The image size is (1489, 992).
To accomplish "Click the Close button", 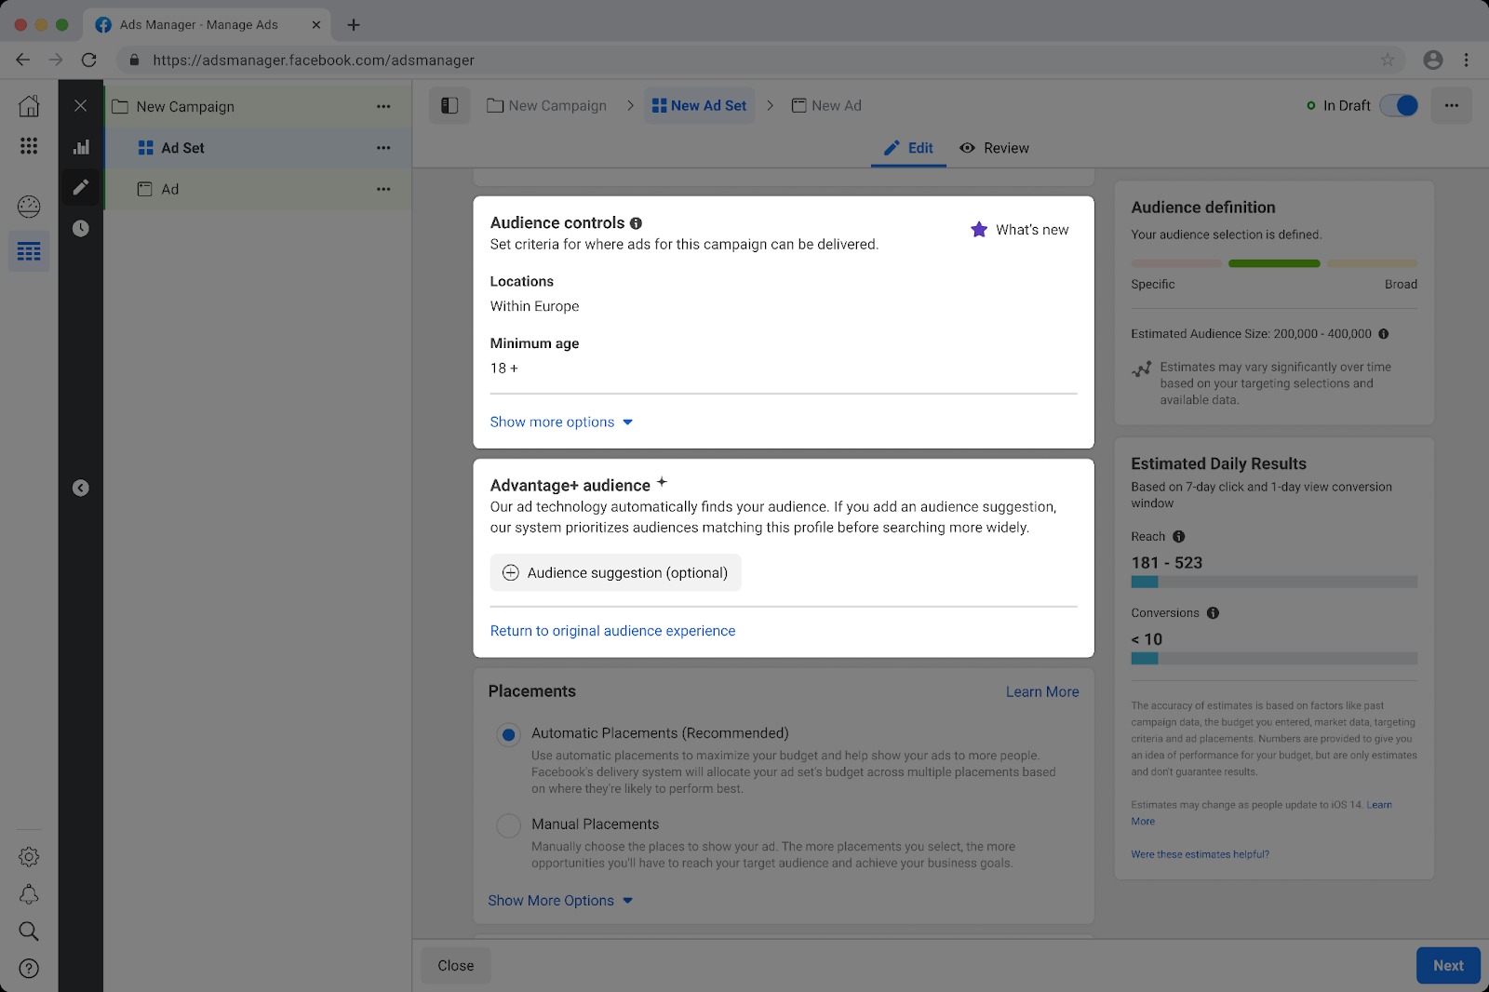I will point(456,966).
